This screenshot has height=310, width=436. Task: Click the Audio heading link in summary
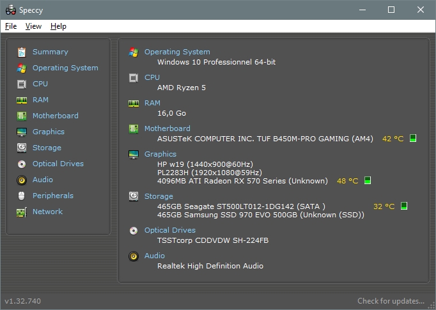(x=154, y=256)
